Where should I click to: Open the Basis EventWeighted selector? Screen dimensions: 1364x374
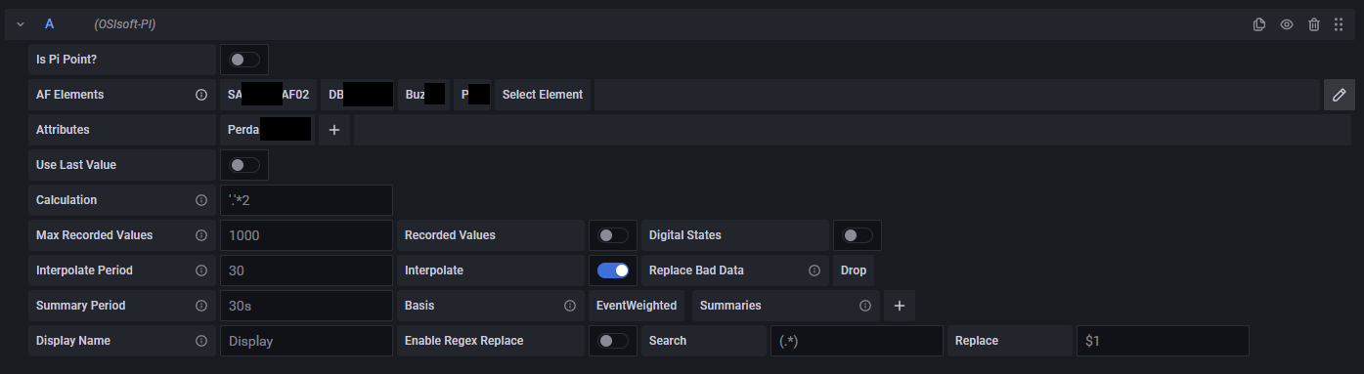pos(637,306)
